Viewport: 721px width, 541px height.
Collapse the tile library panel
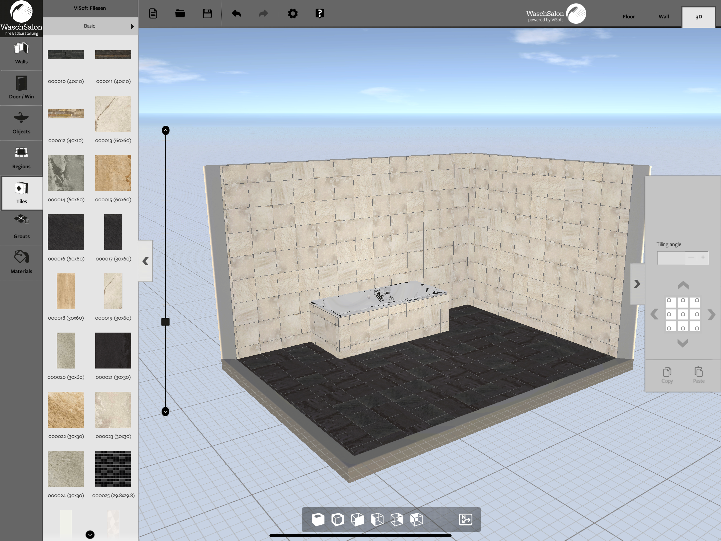pyautogui.click(x=145, y=261)
